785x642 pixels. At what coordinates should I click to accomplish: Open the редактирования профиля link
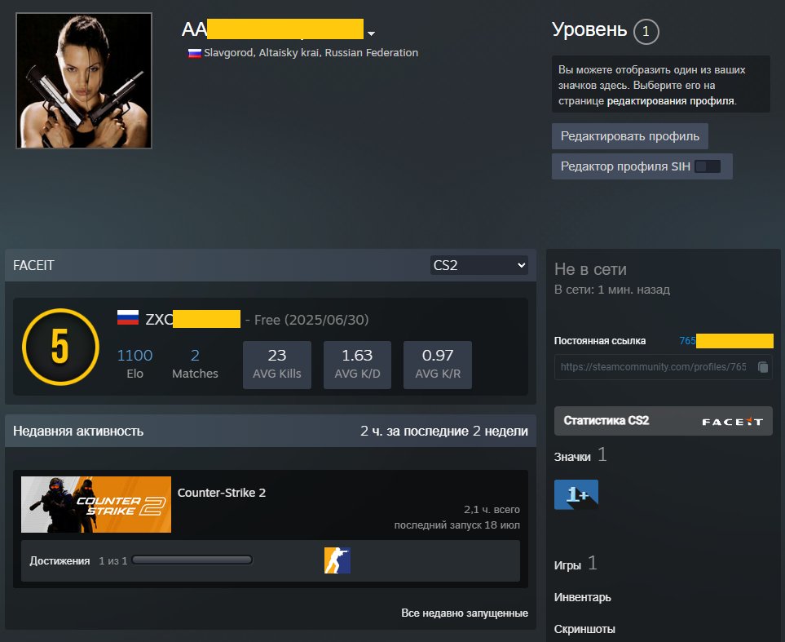tap(670, 100)
